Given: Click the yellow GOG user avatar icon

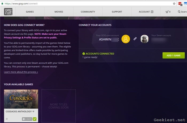Looking at the screenshot, I should [x=126, y=39].
